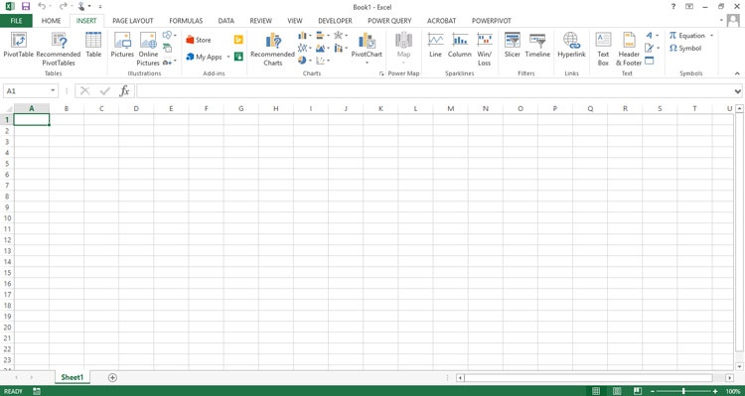The height and width of the screenshot is (396, 745).
Task: Open the Office Store
Action: tap(198, 40)
